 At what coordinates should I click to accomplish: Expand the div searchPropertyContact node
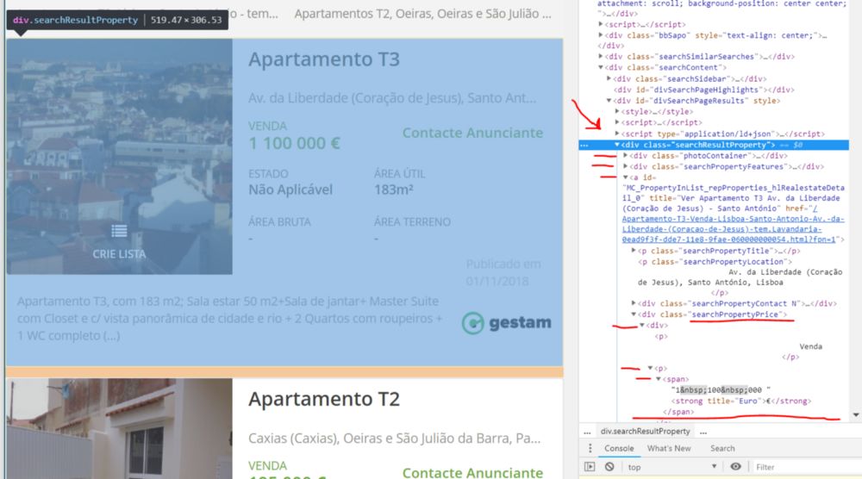pyautogui.click(x=634, y=303)
